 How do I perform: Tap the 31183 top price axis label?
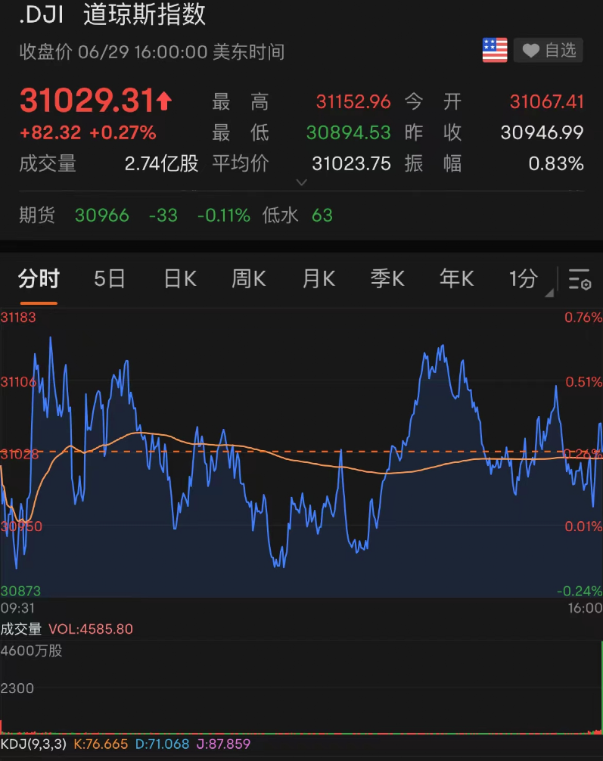pos(18,318)
